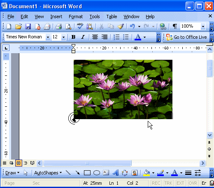Click the Insert WordArt icon

[116, 173]
